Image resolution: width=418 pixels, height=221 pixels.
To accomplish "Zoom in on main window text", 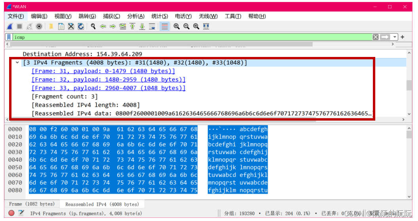I will 177,26.
